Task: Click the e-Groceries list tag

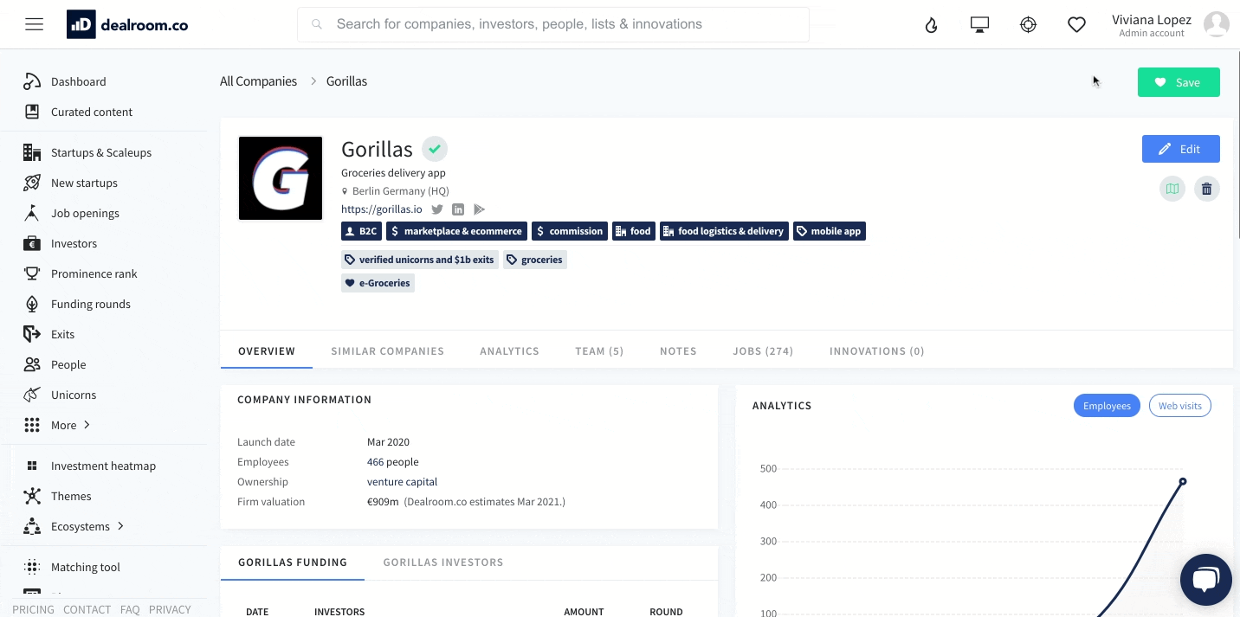Action: 378,283
